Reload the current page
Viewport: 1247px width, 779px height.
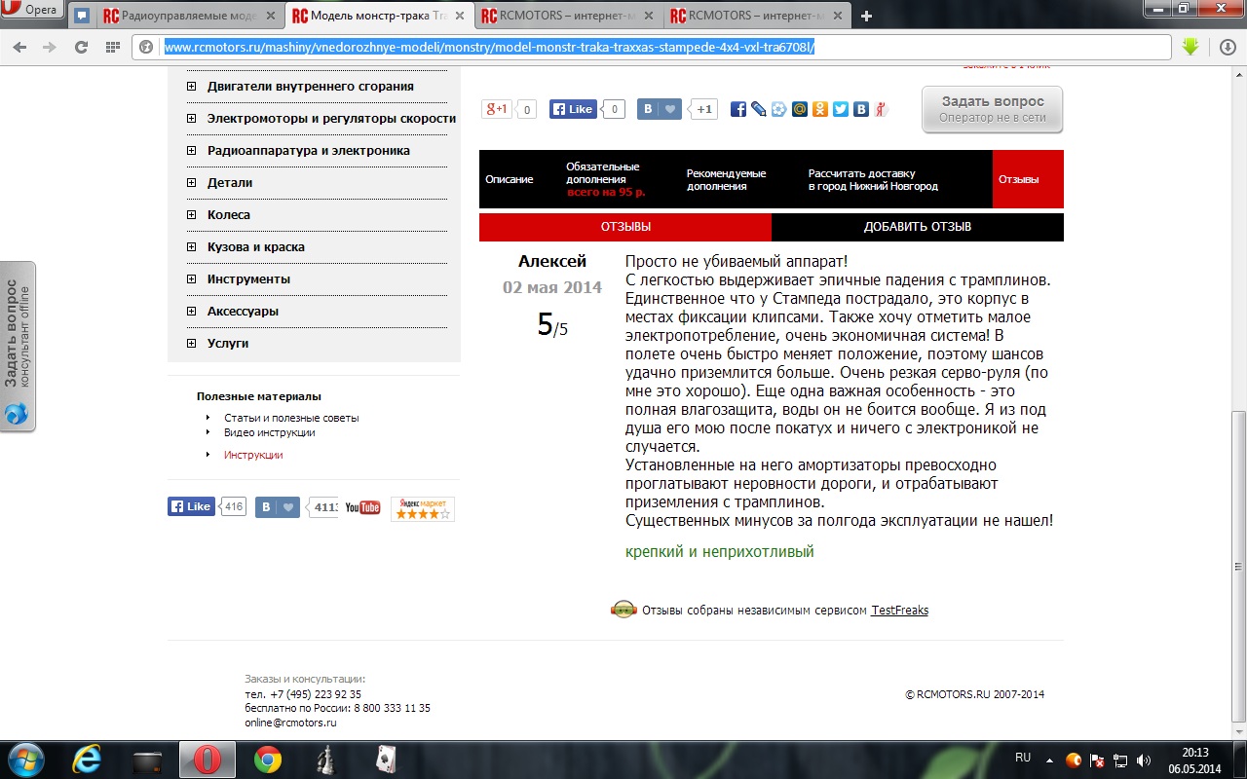[x=81, y=47]
